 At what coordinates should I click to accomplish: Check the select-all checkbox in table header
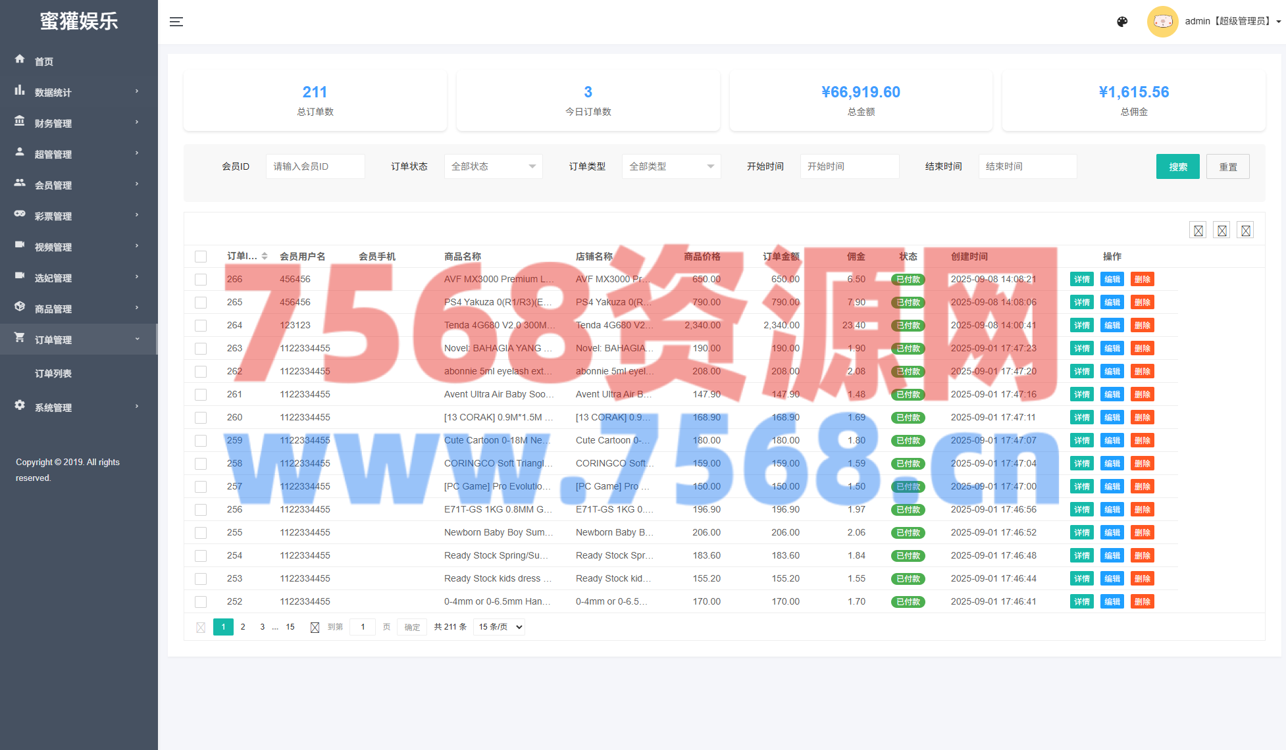(x=201, y=257)
